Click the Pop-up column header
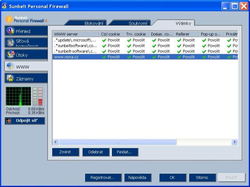This screenshot has height=187, width=250. (x=212, y=34)
